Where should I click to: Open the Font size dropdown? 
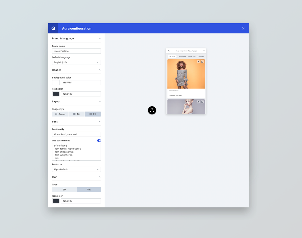[x=76, y=169]
